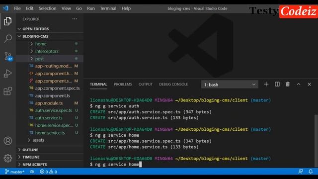This screenshot has height=179, width=318.
Task: Kill terminal with trash icon
Action: (288, 84)
